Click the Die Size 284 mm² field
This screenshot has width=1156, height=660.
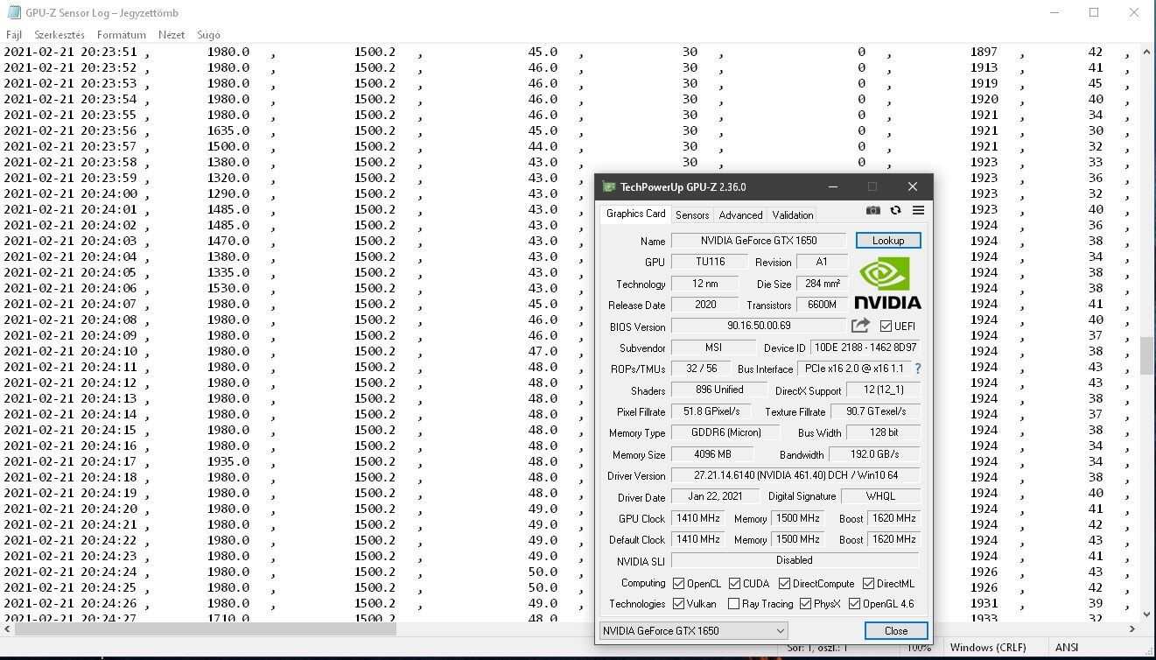tap(823, 284)
